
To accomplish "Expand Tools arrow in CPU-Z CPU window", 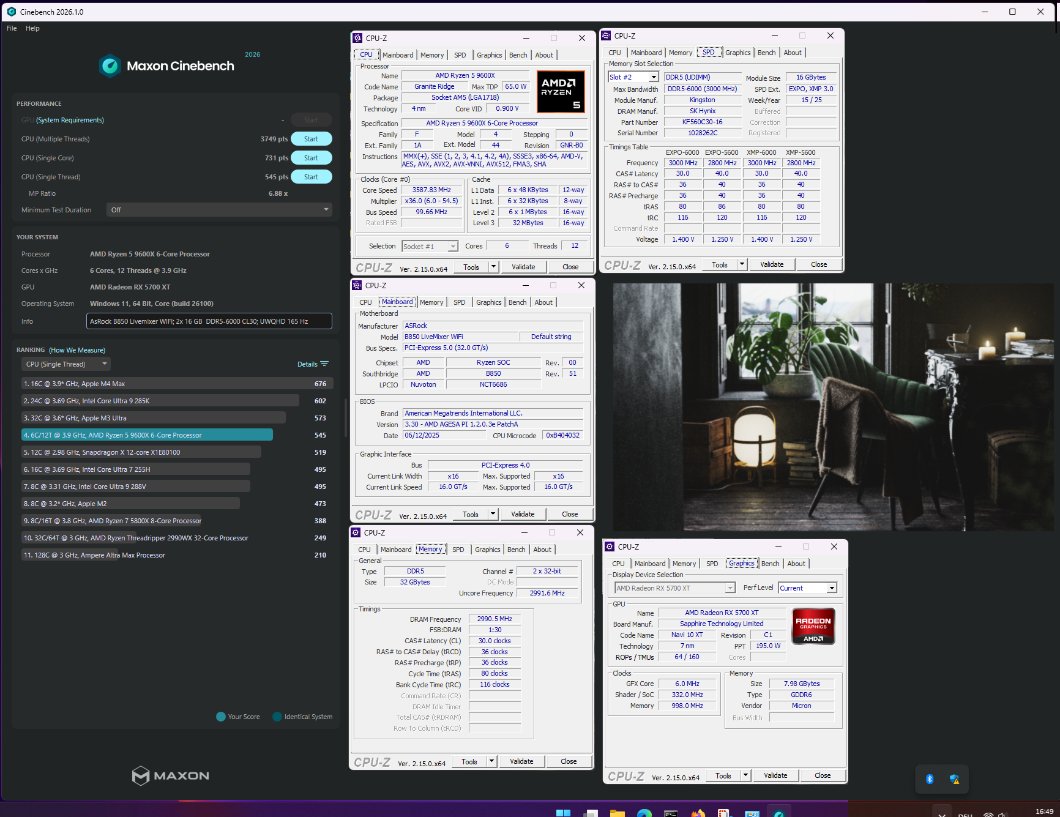I will coord(494,267).
